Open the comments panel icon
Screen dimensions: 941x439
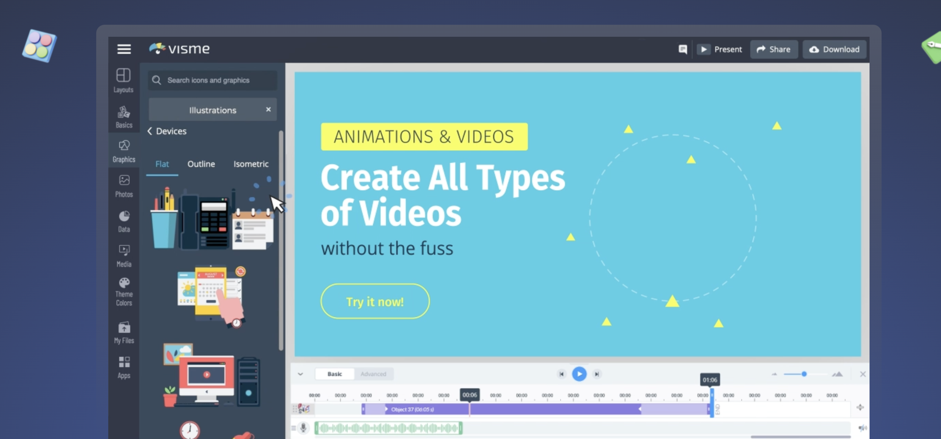682,49
